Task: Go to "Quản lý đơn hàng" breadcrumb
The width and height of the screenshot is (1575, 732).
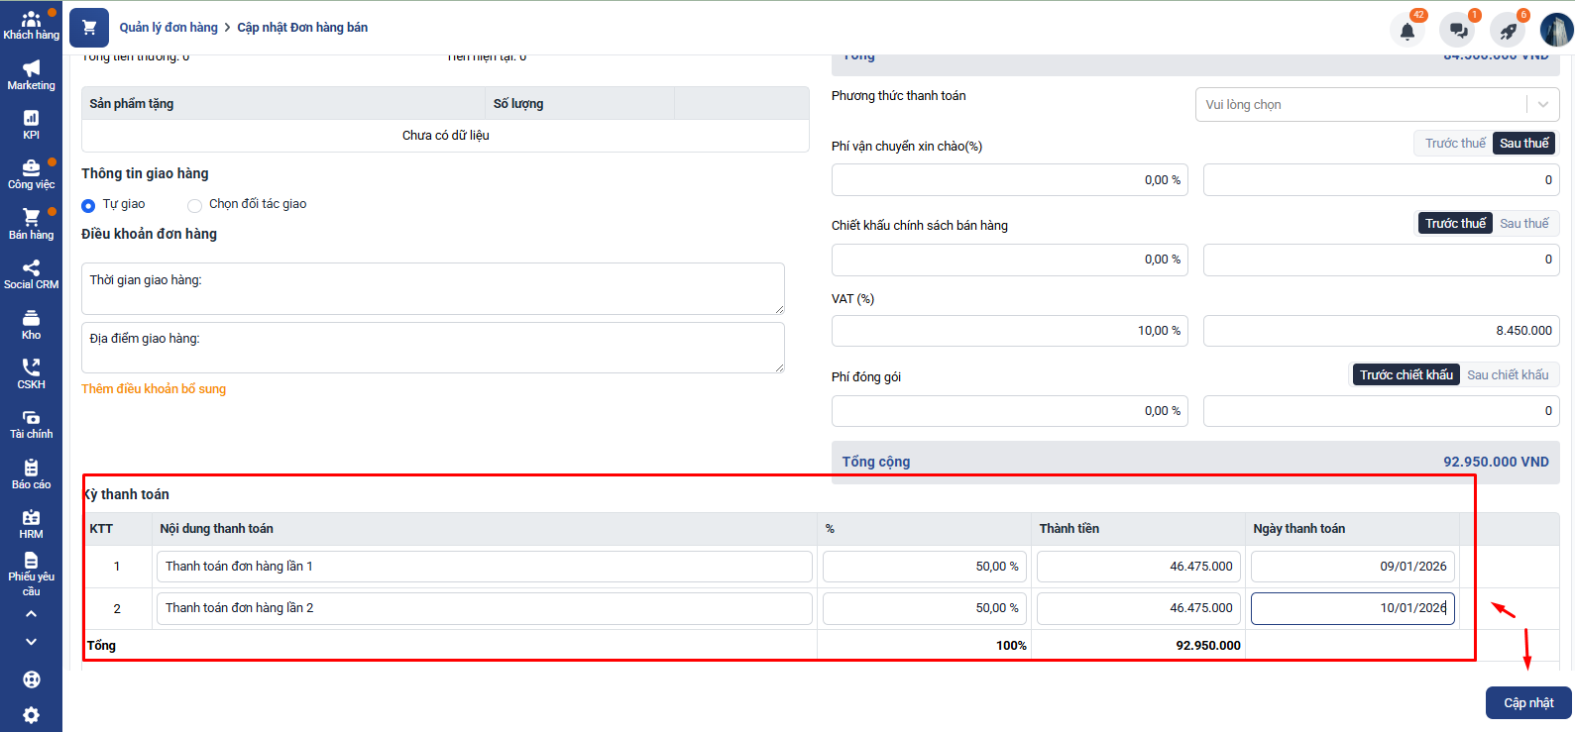Action: coord(169,28)
